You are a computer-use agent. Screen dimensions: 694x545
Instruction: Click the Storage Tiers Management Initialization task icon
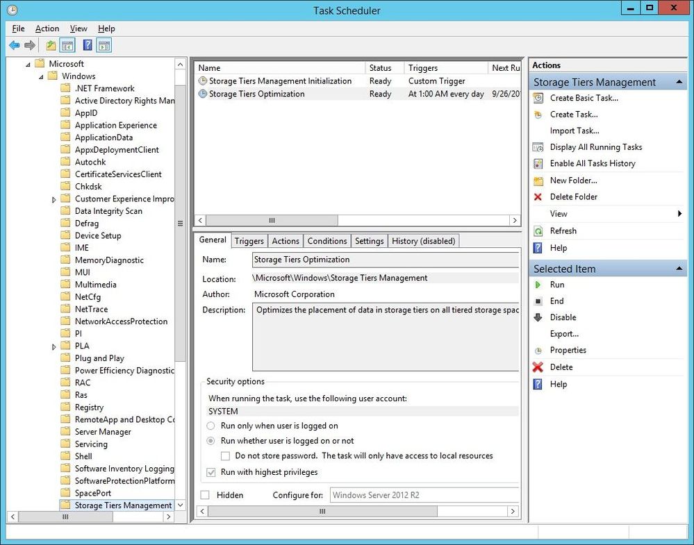point(203,81)
